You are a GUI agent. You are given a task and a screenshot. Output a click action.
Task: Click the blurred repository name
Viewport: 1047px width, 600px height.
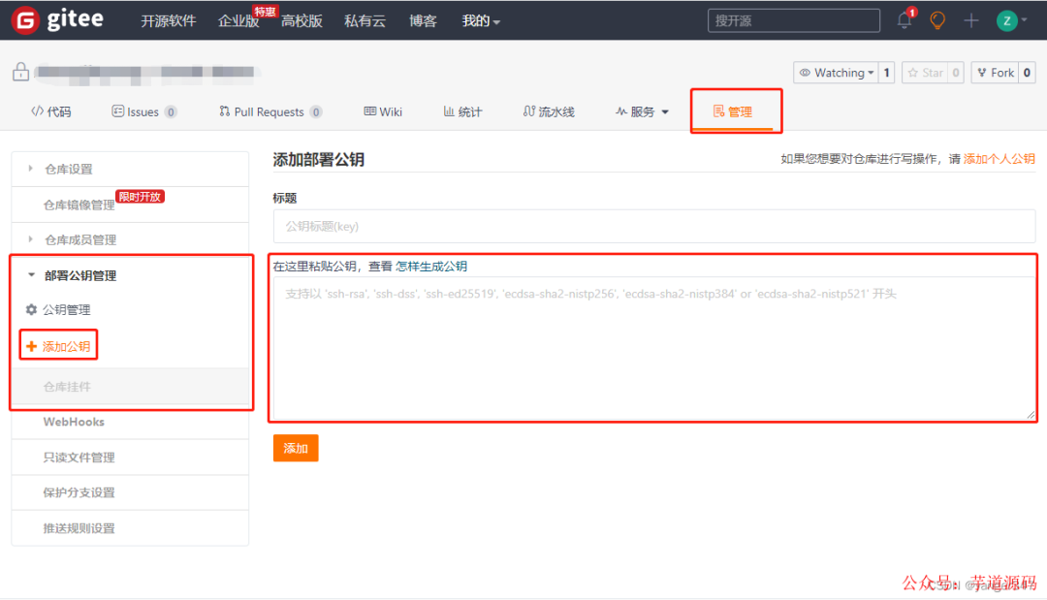pos(147,72)
